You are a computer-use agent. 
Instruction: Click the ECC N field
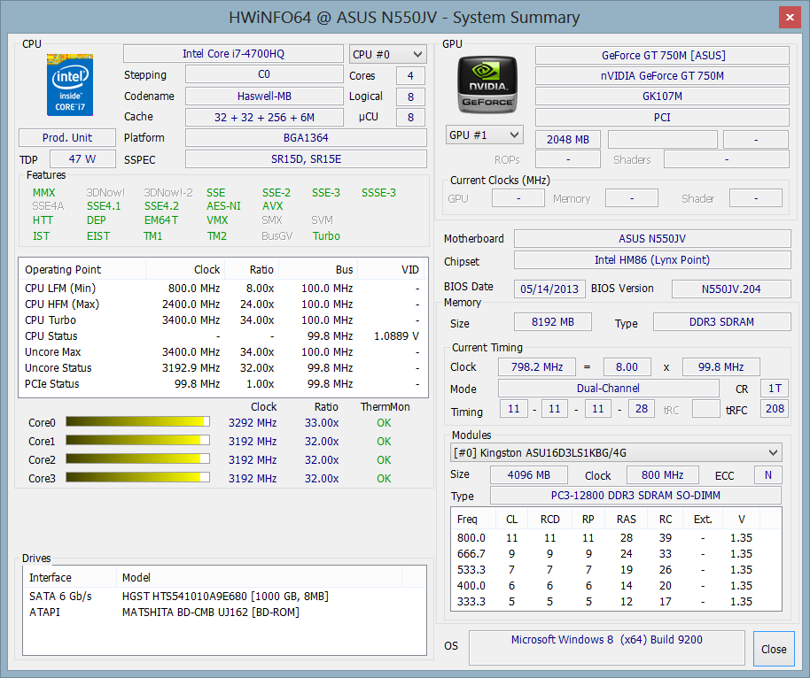(x=768, y=474)
